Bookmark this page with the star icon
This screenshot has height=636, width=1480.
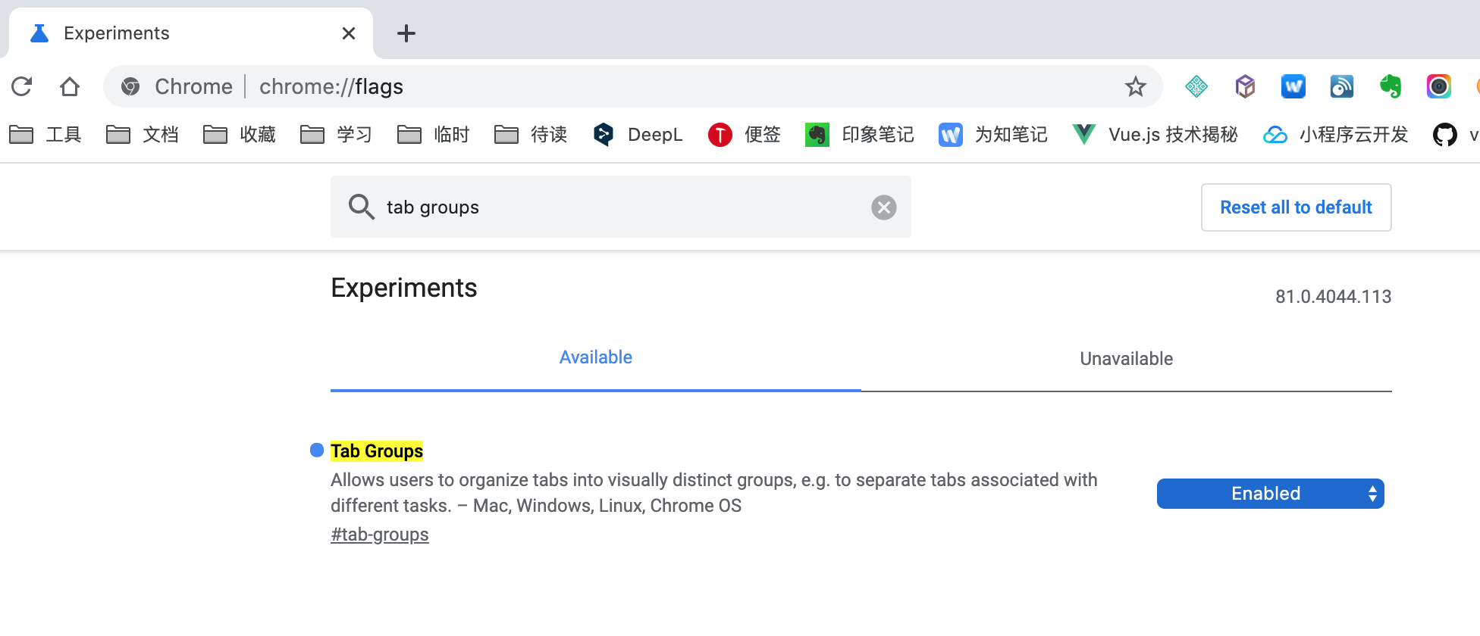[1135, 86]
